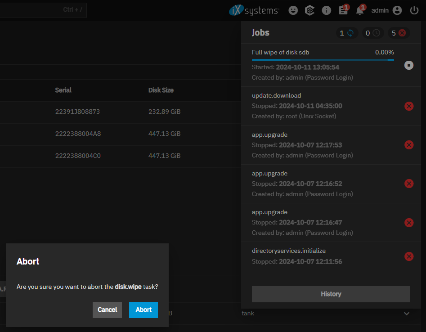Open the admin account menu

(386, 10)
